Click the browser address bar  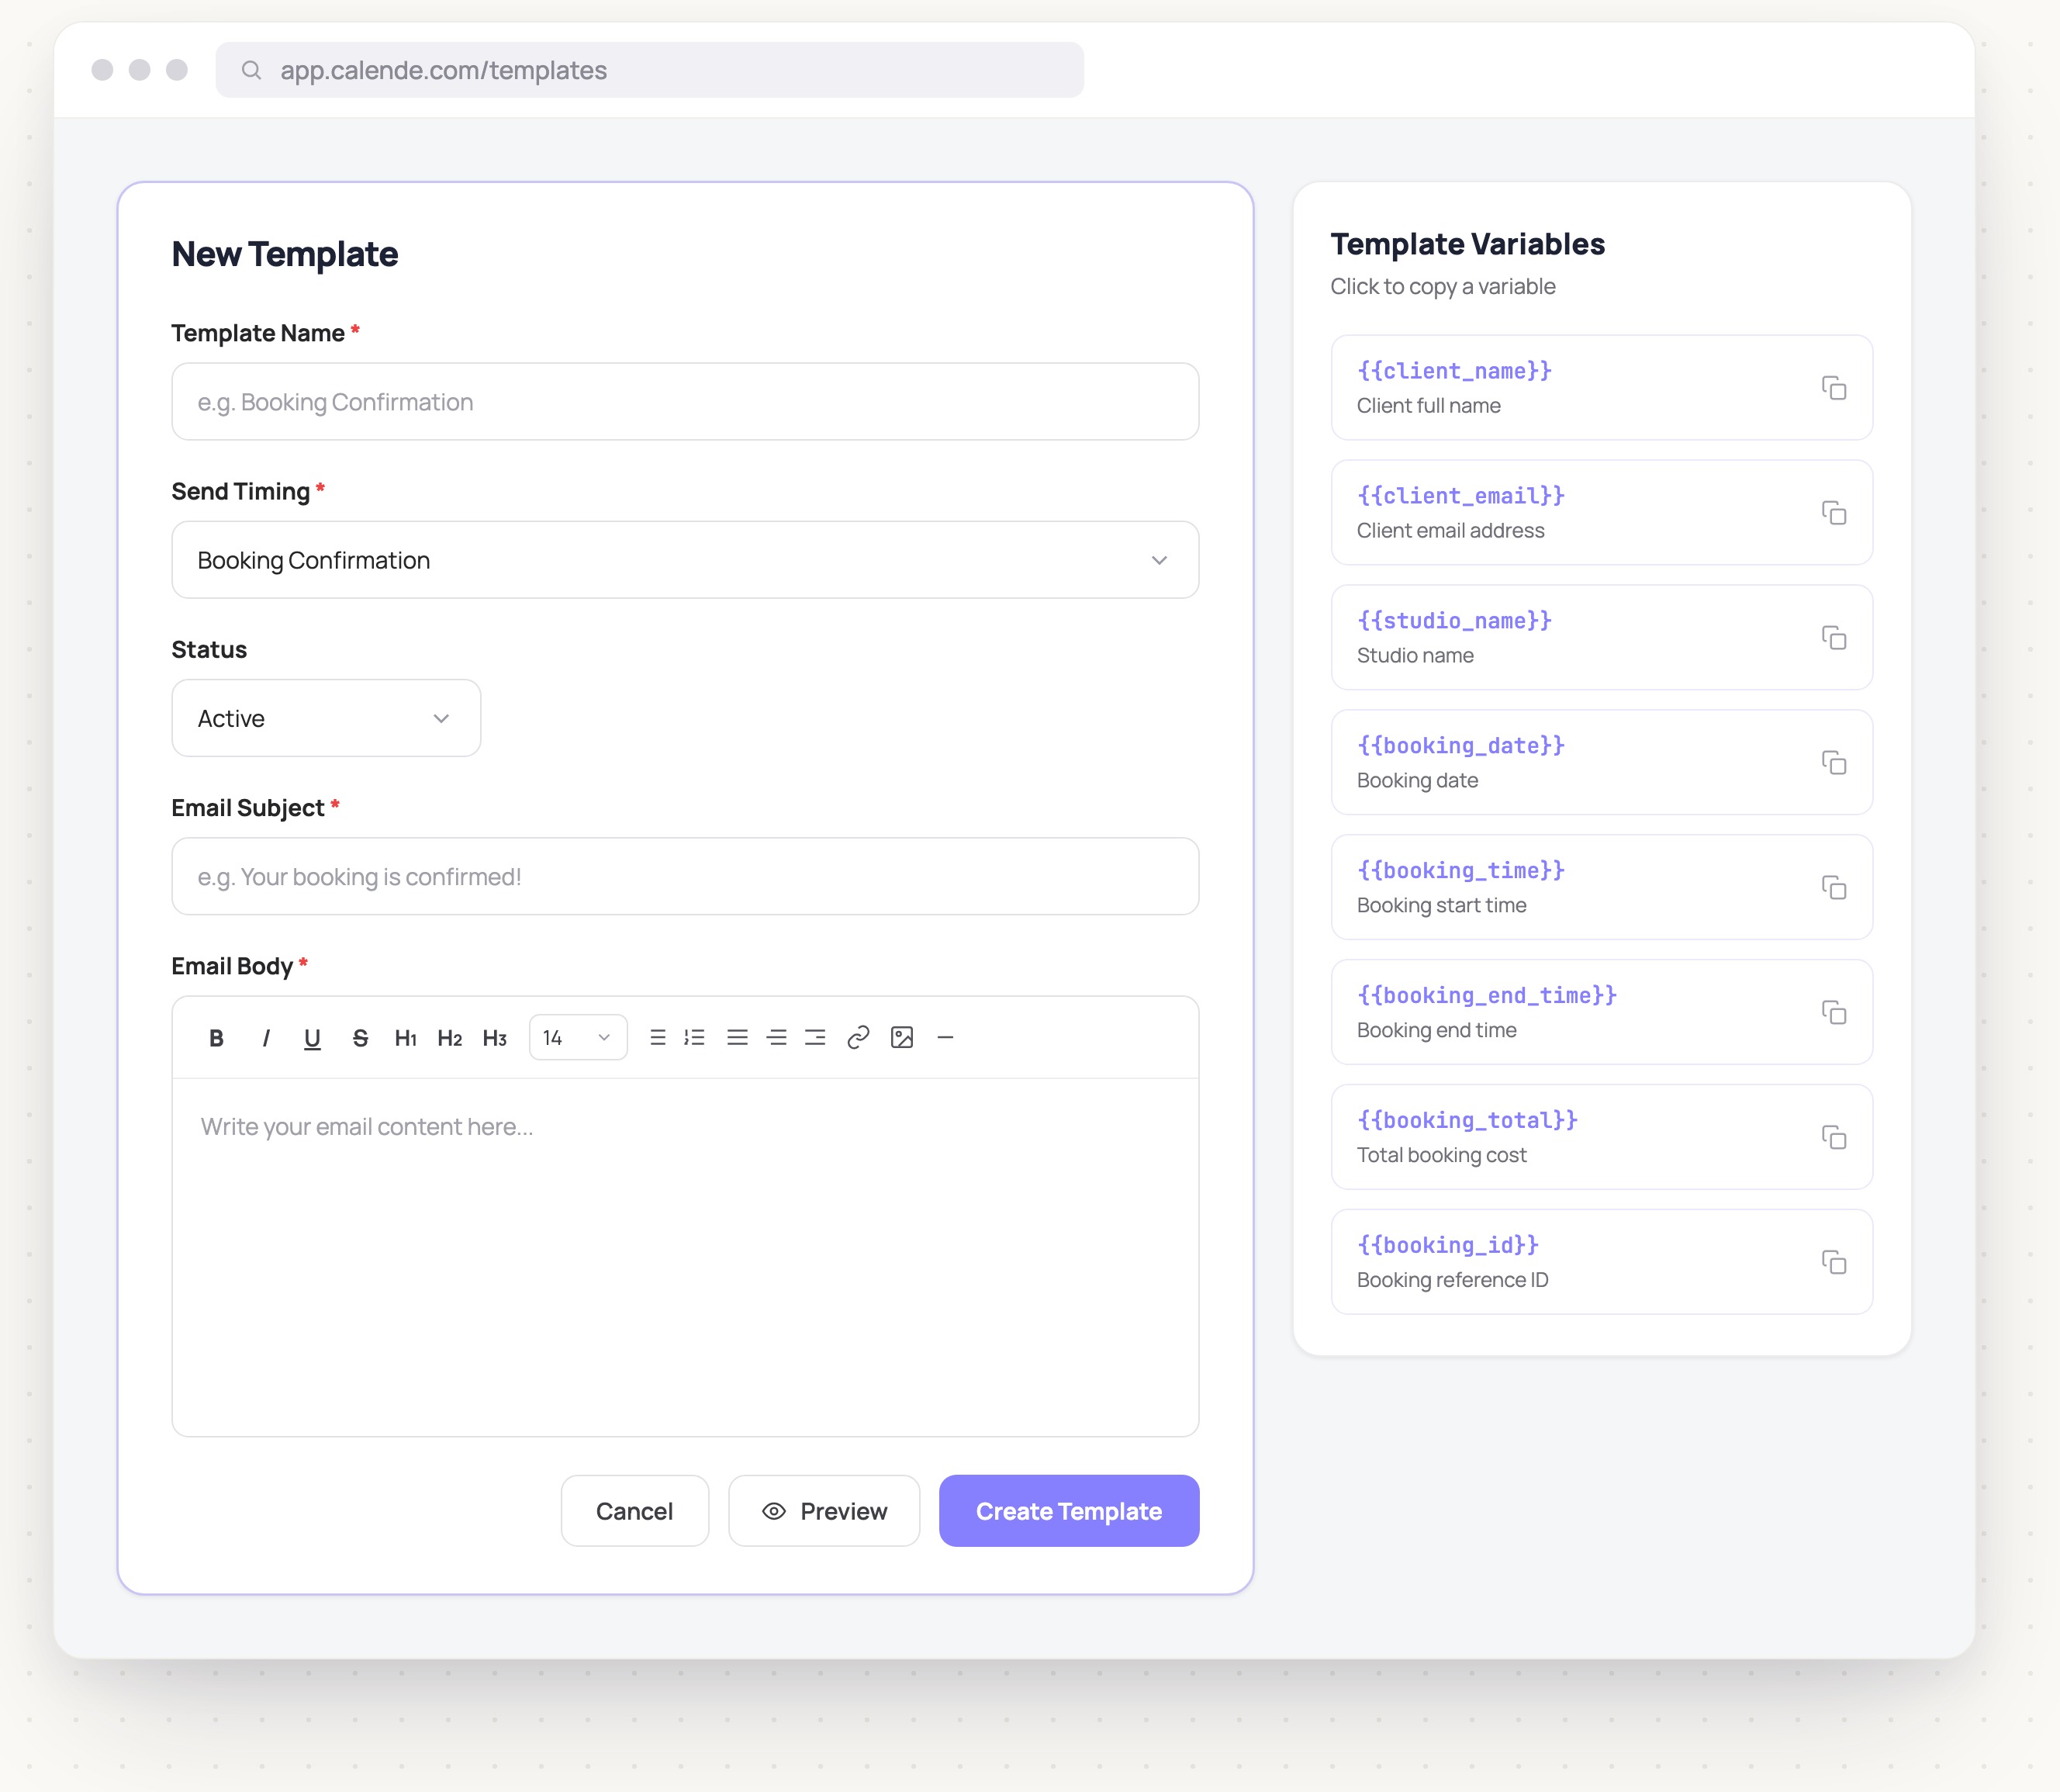(650, 70)
